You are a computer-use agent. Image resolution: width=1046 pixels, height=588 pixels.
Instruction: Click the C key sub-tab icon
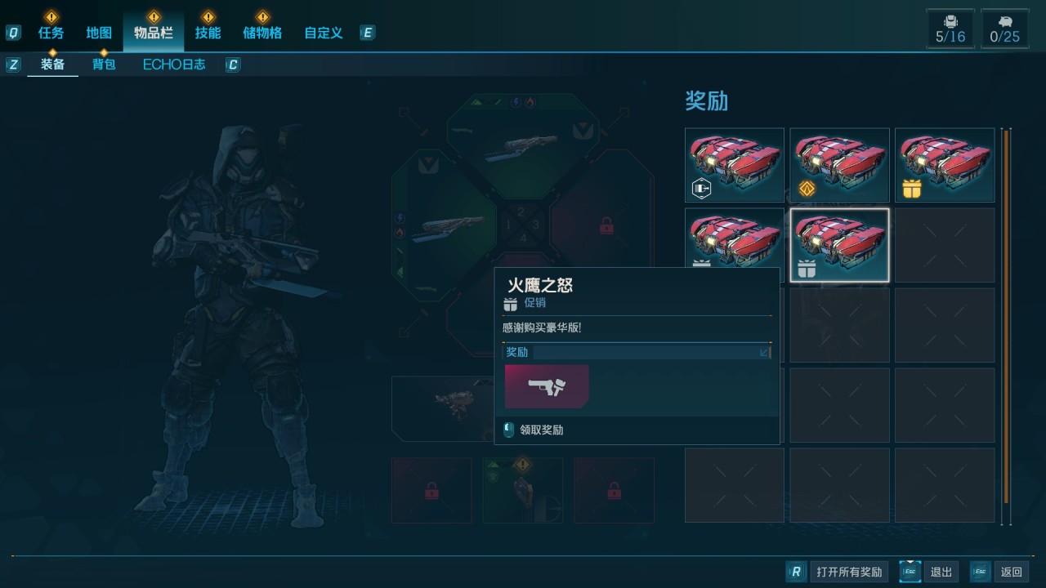pyautogui.click(x=233, y=65)
